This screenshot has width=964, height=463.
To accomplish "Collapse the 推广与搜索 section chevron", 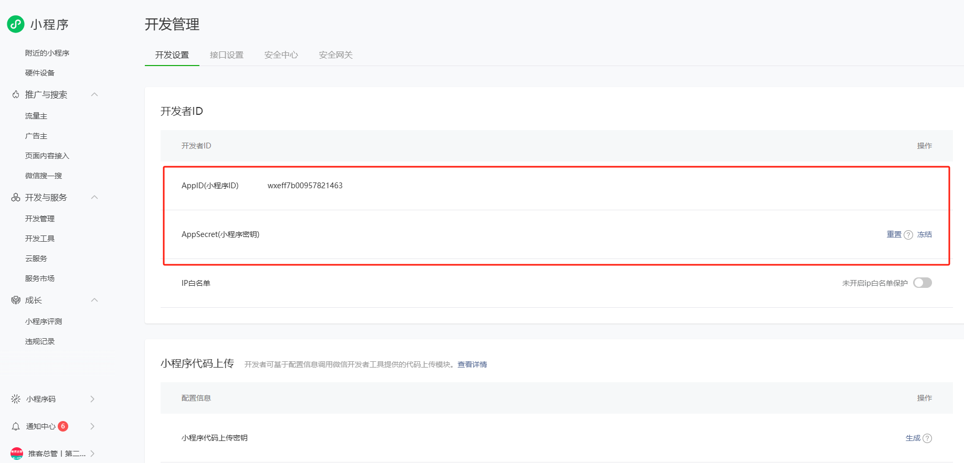I will [94, 94].
